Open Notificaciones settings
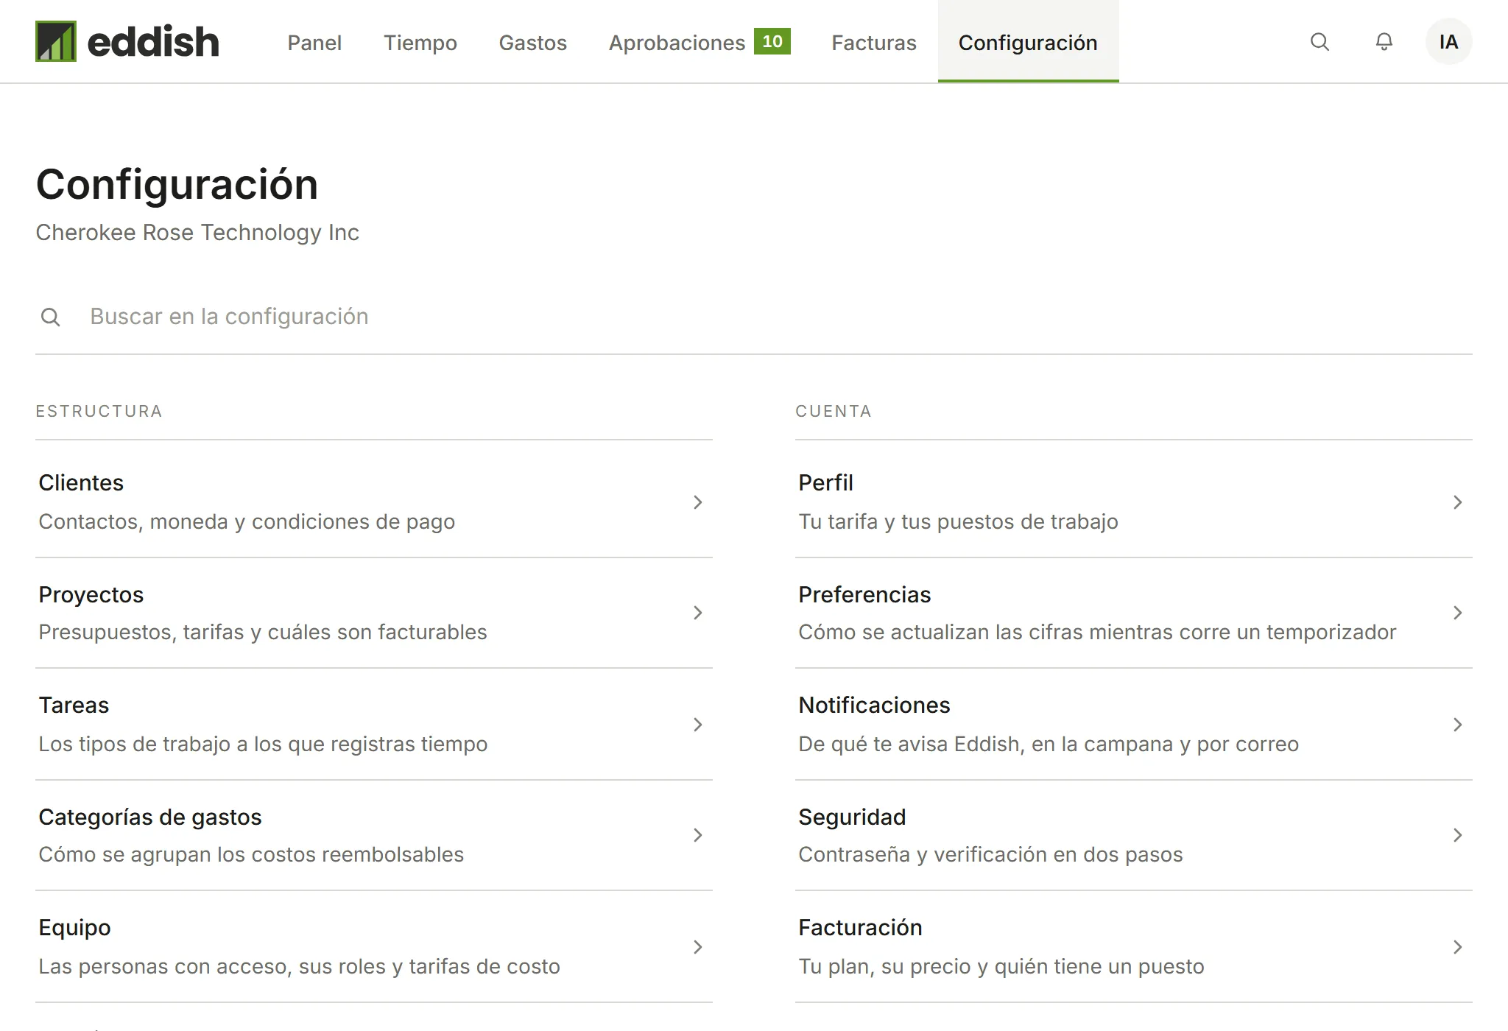 (1134, 724)
